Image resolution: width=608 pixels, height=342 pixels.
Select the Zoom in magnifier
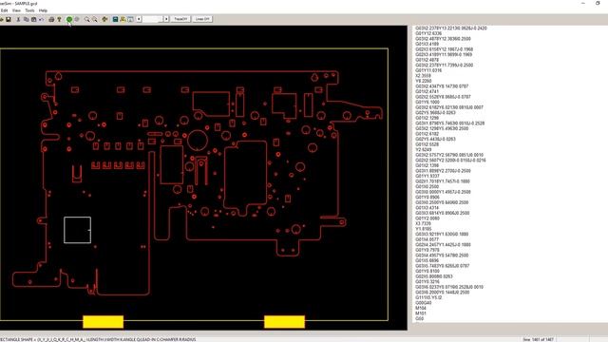tap(86, 19)
